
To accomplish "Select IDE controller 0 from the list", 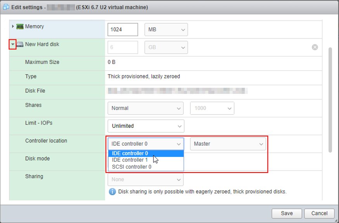I will [146, 153].
